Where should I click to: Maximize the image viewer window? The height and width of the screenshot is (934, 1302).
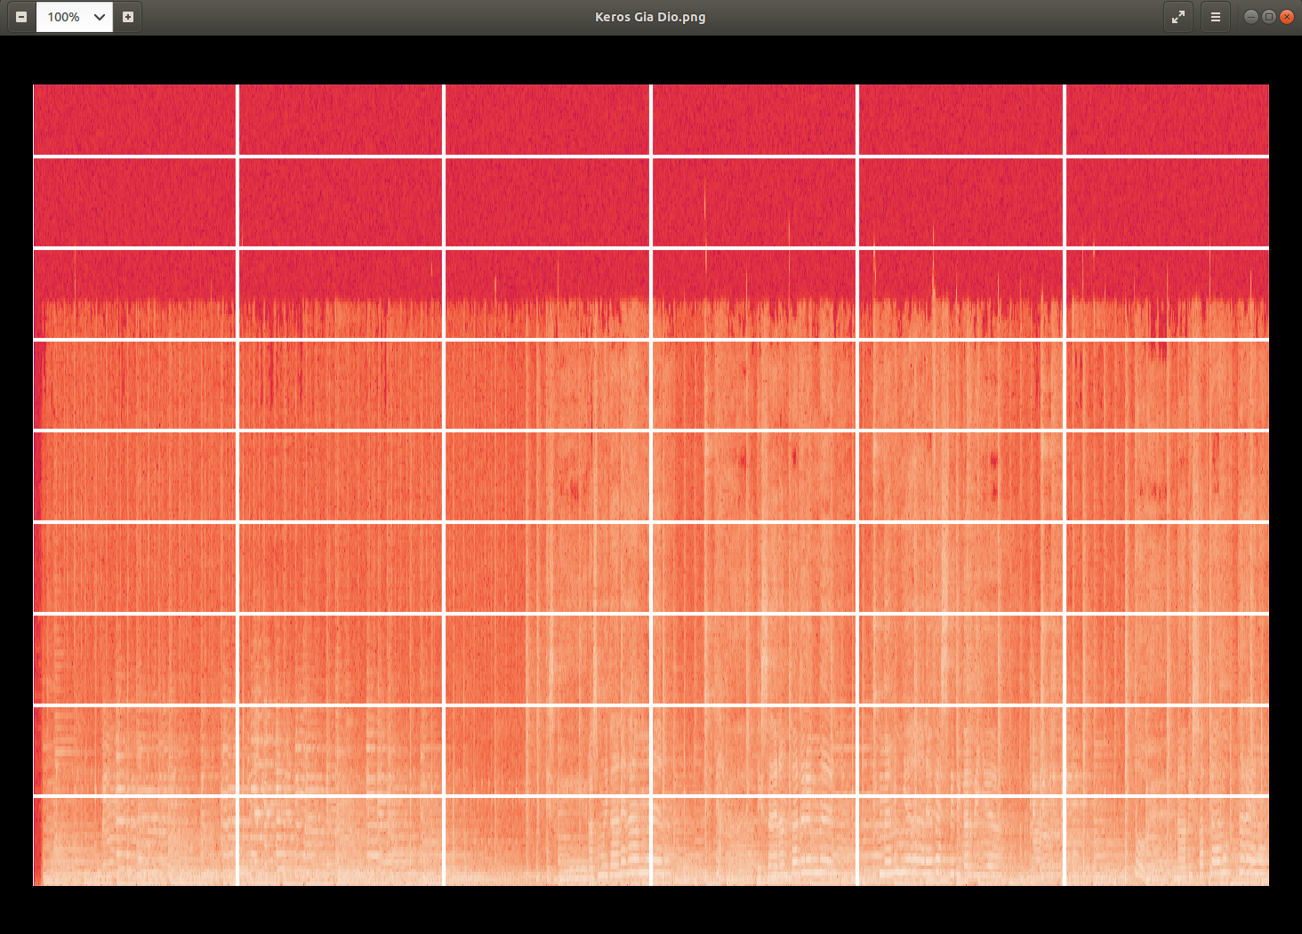[1269, 17]
